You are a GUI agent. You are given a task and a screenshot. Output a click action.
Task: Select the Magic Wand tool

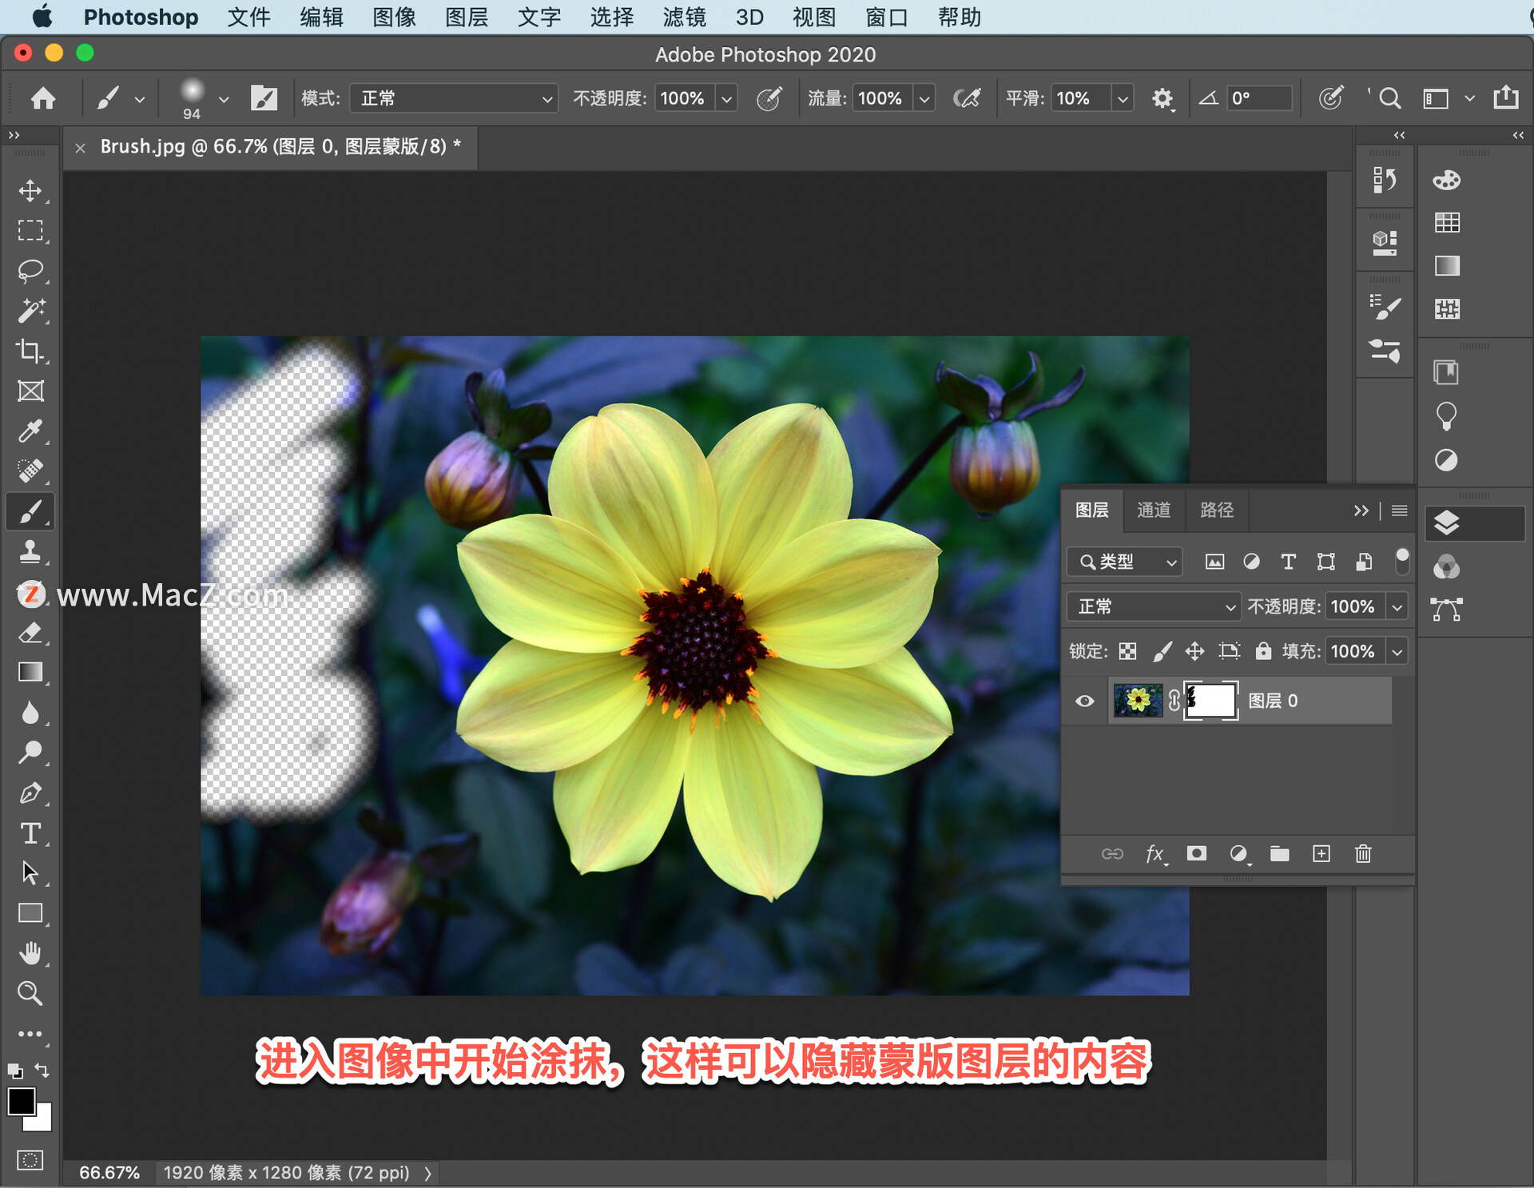tap(30, 311)
